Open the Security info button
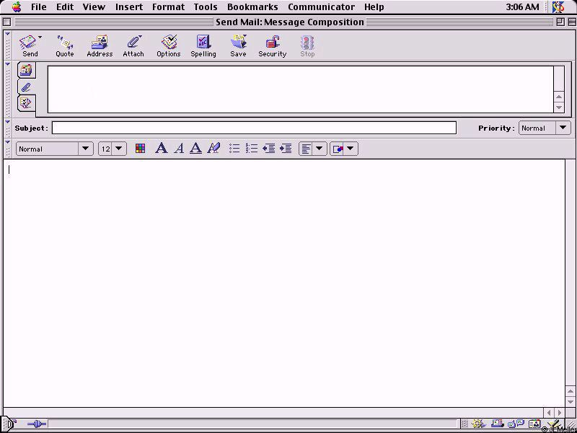The height and width of the screenshot is (433, 577). point(273,46)
